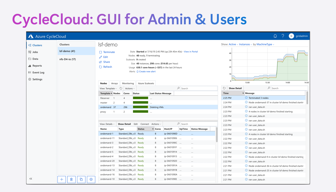Open cluster settings gear button

click(91, 179)
